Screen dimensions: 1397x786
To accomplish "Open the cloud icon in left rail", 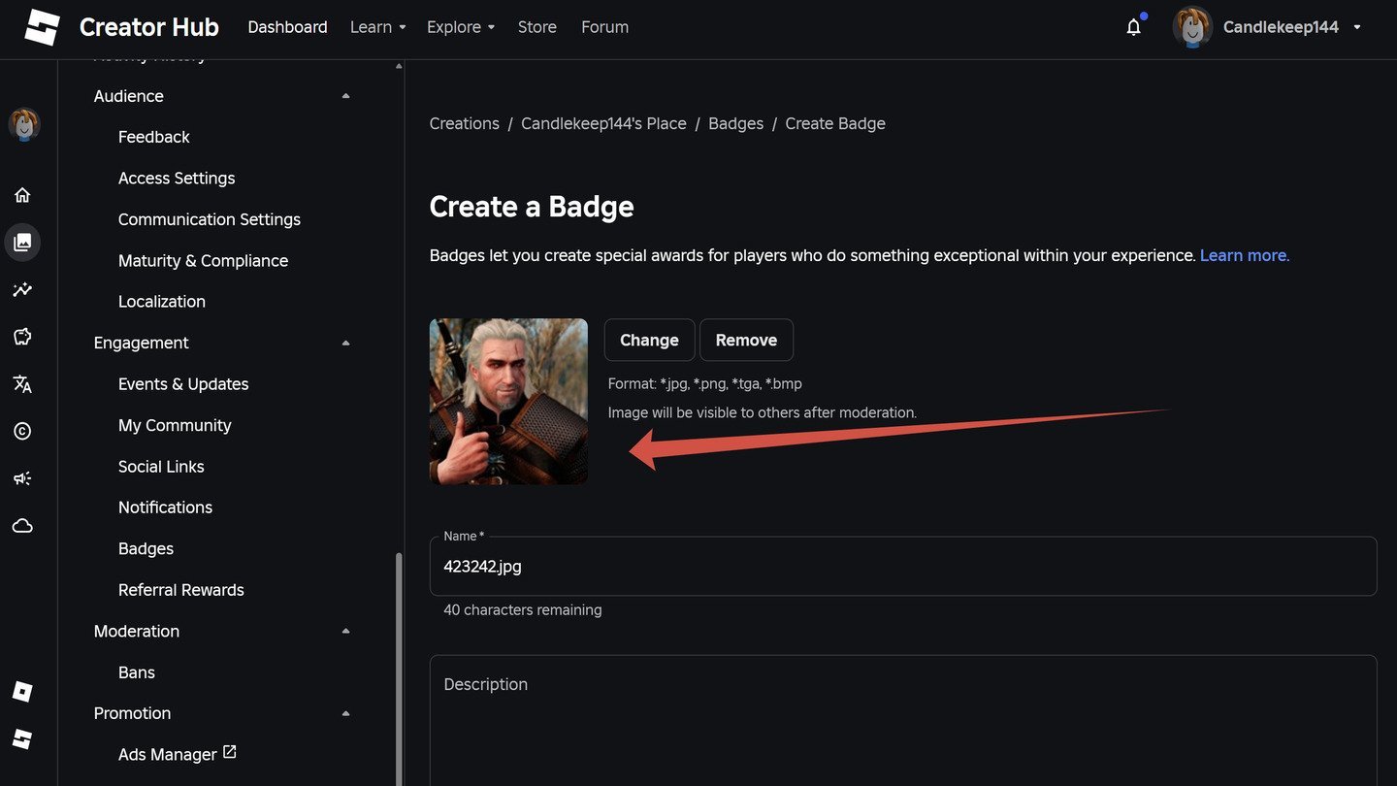I will pos(22,526).
